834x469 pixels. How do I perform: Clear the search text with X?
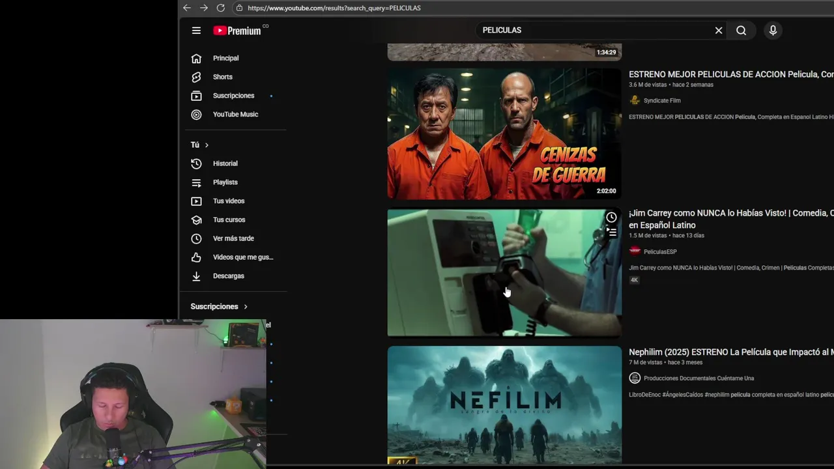719,30
